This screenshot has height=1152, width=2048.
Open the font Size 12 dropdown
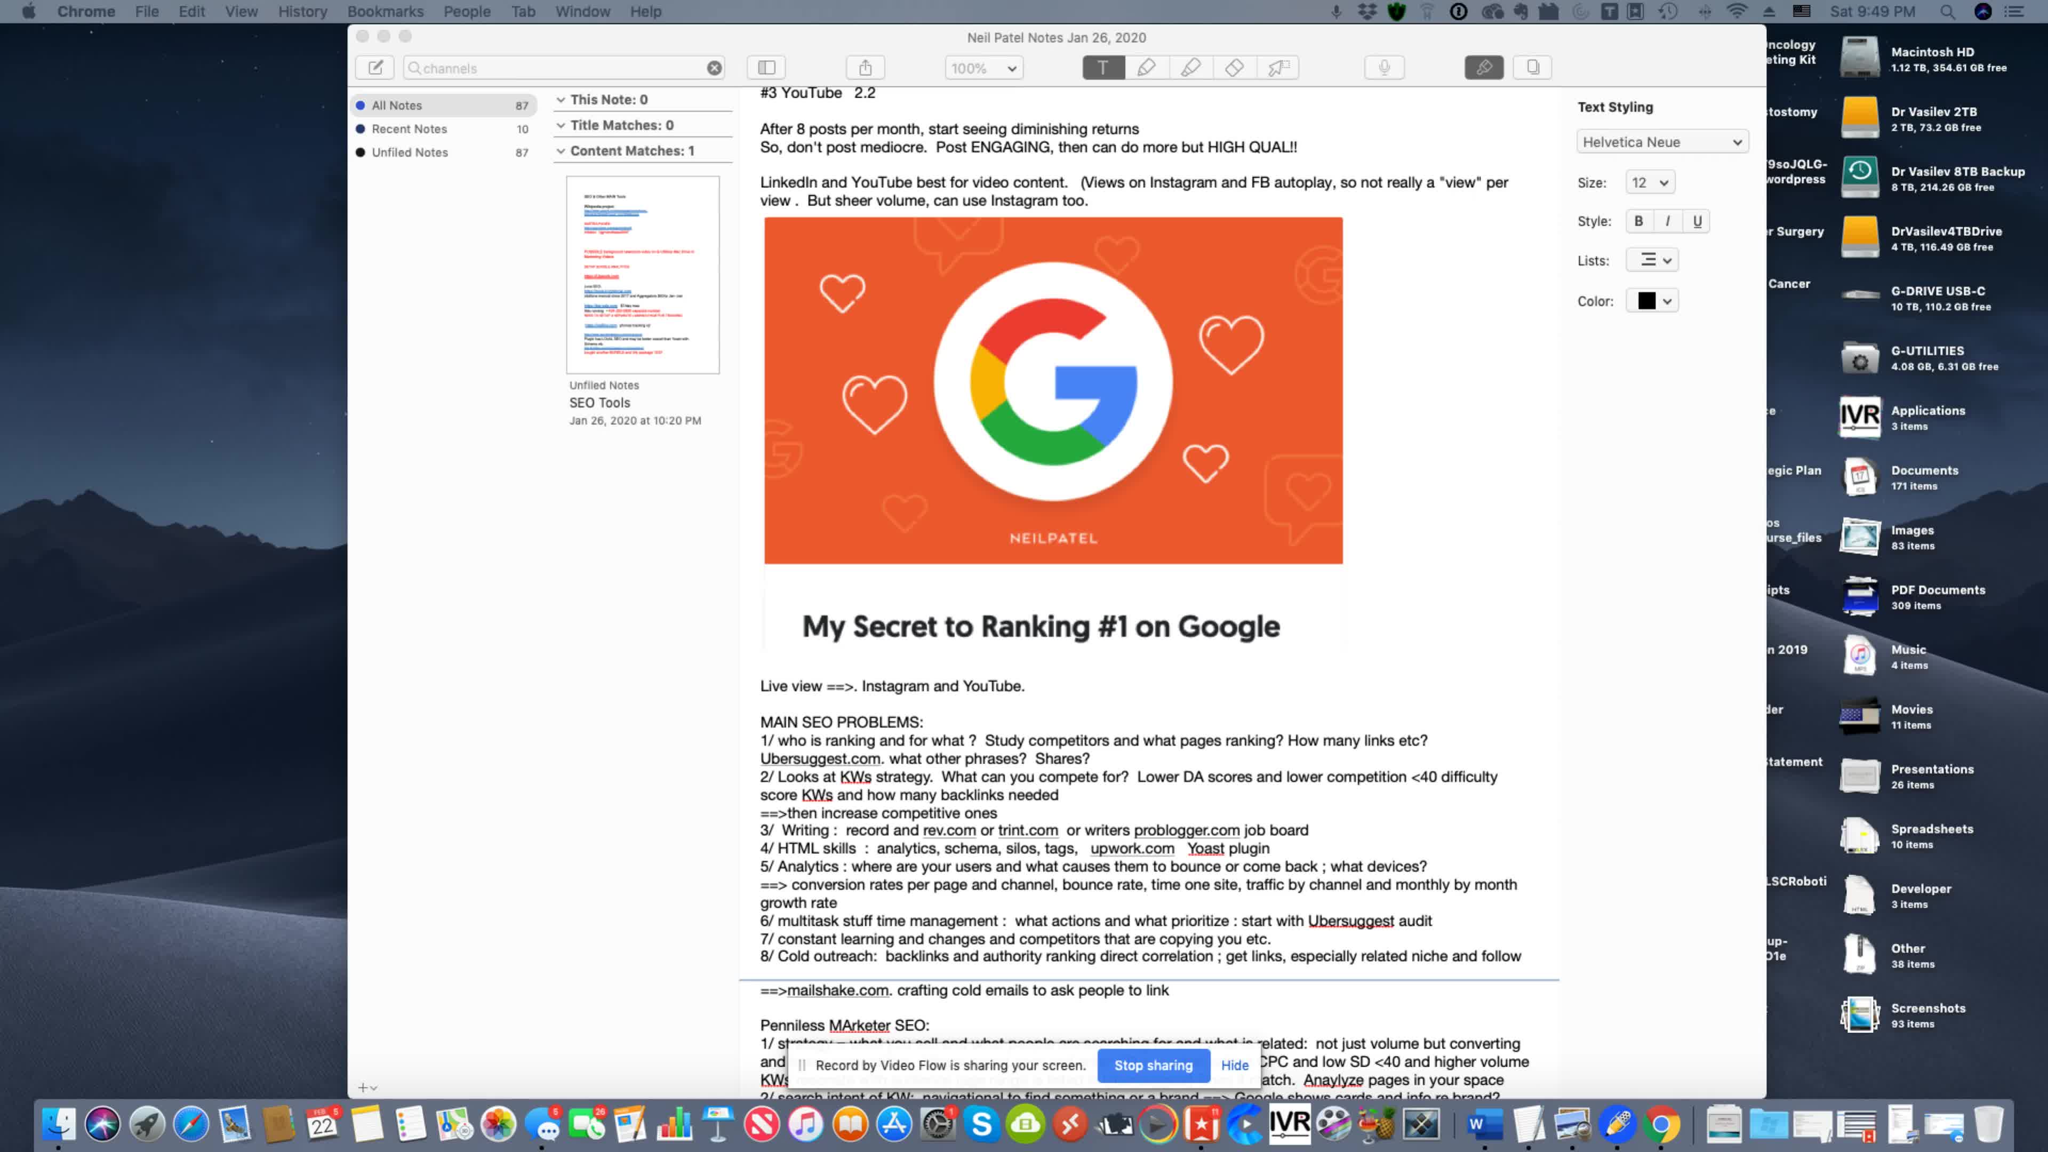(x=1650, y=182)
